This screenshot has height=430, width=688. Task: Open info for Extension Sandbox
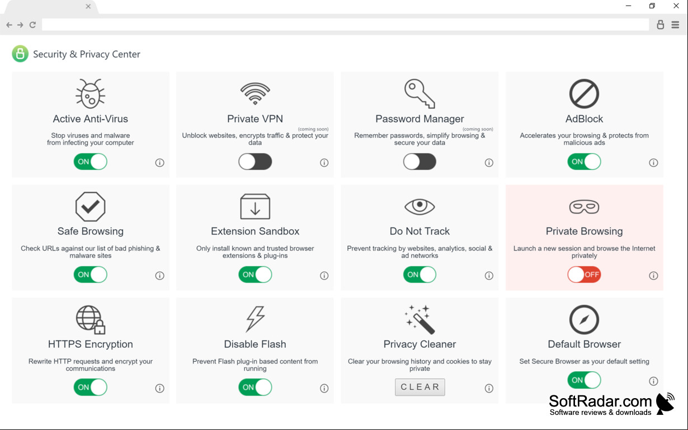(x=324, y=276)
